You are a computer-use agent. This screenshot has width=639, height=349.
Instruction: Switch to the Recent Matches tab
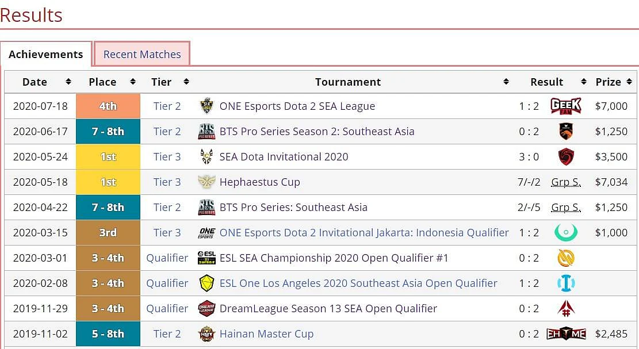pyautogui.click(x=142, y=54)
